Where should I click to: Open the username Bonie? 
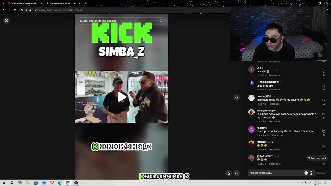coord(260,68)
